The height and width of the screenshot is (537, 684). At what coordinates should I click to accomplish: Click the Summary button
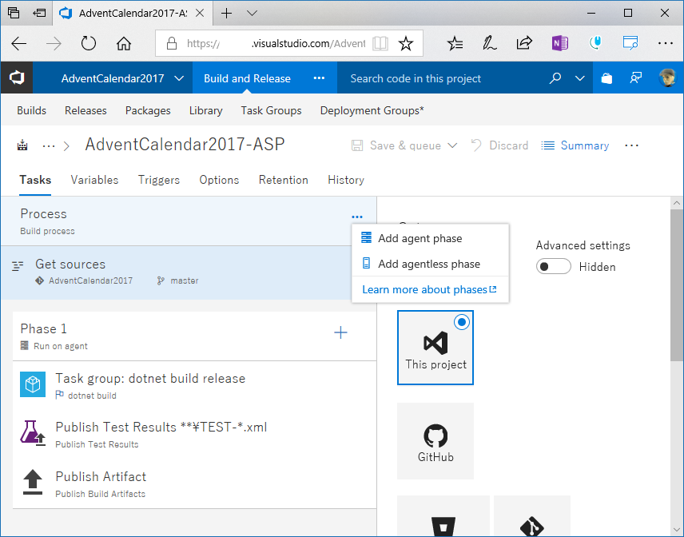[x=575, y=145]
